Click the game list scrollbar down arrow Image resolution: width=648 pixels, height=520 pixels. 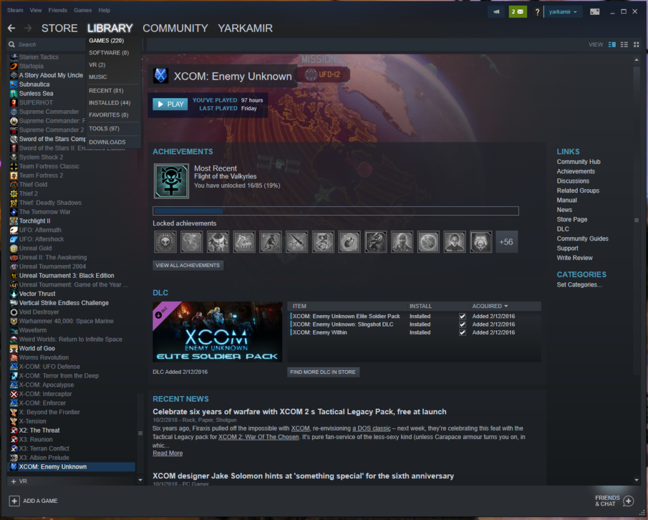click(x=140, y=480)
